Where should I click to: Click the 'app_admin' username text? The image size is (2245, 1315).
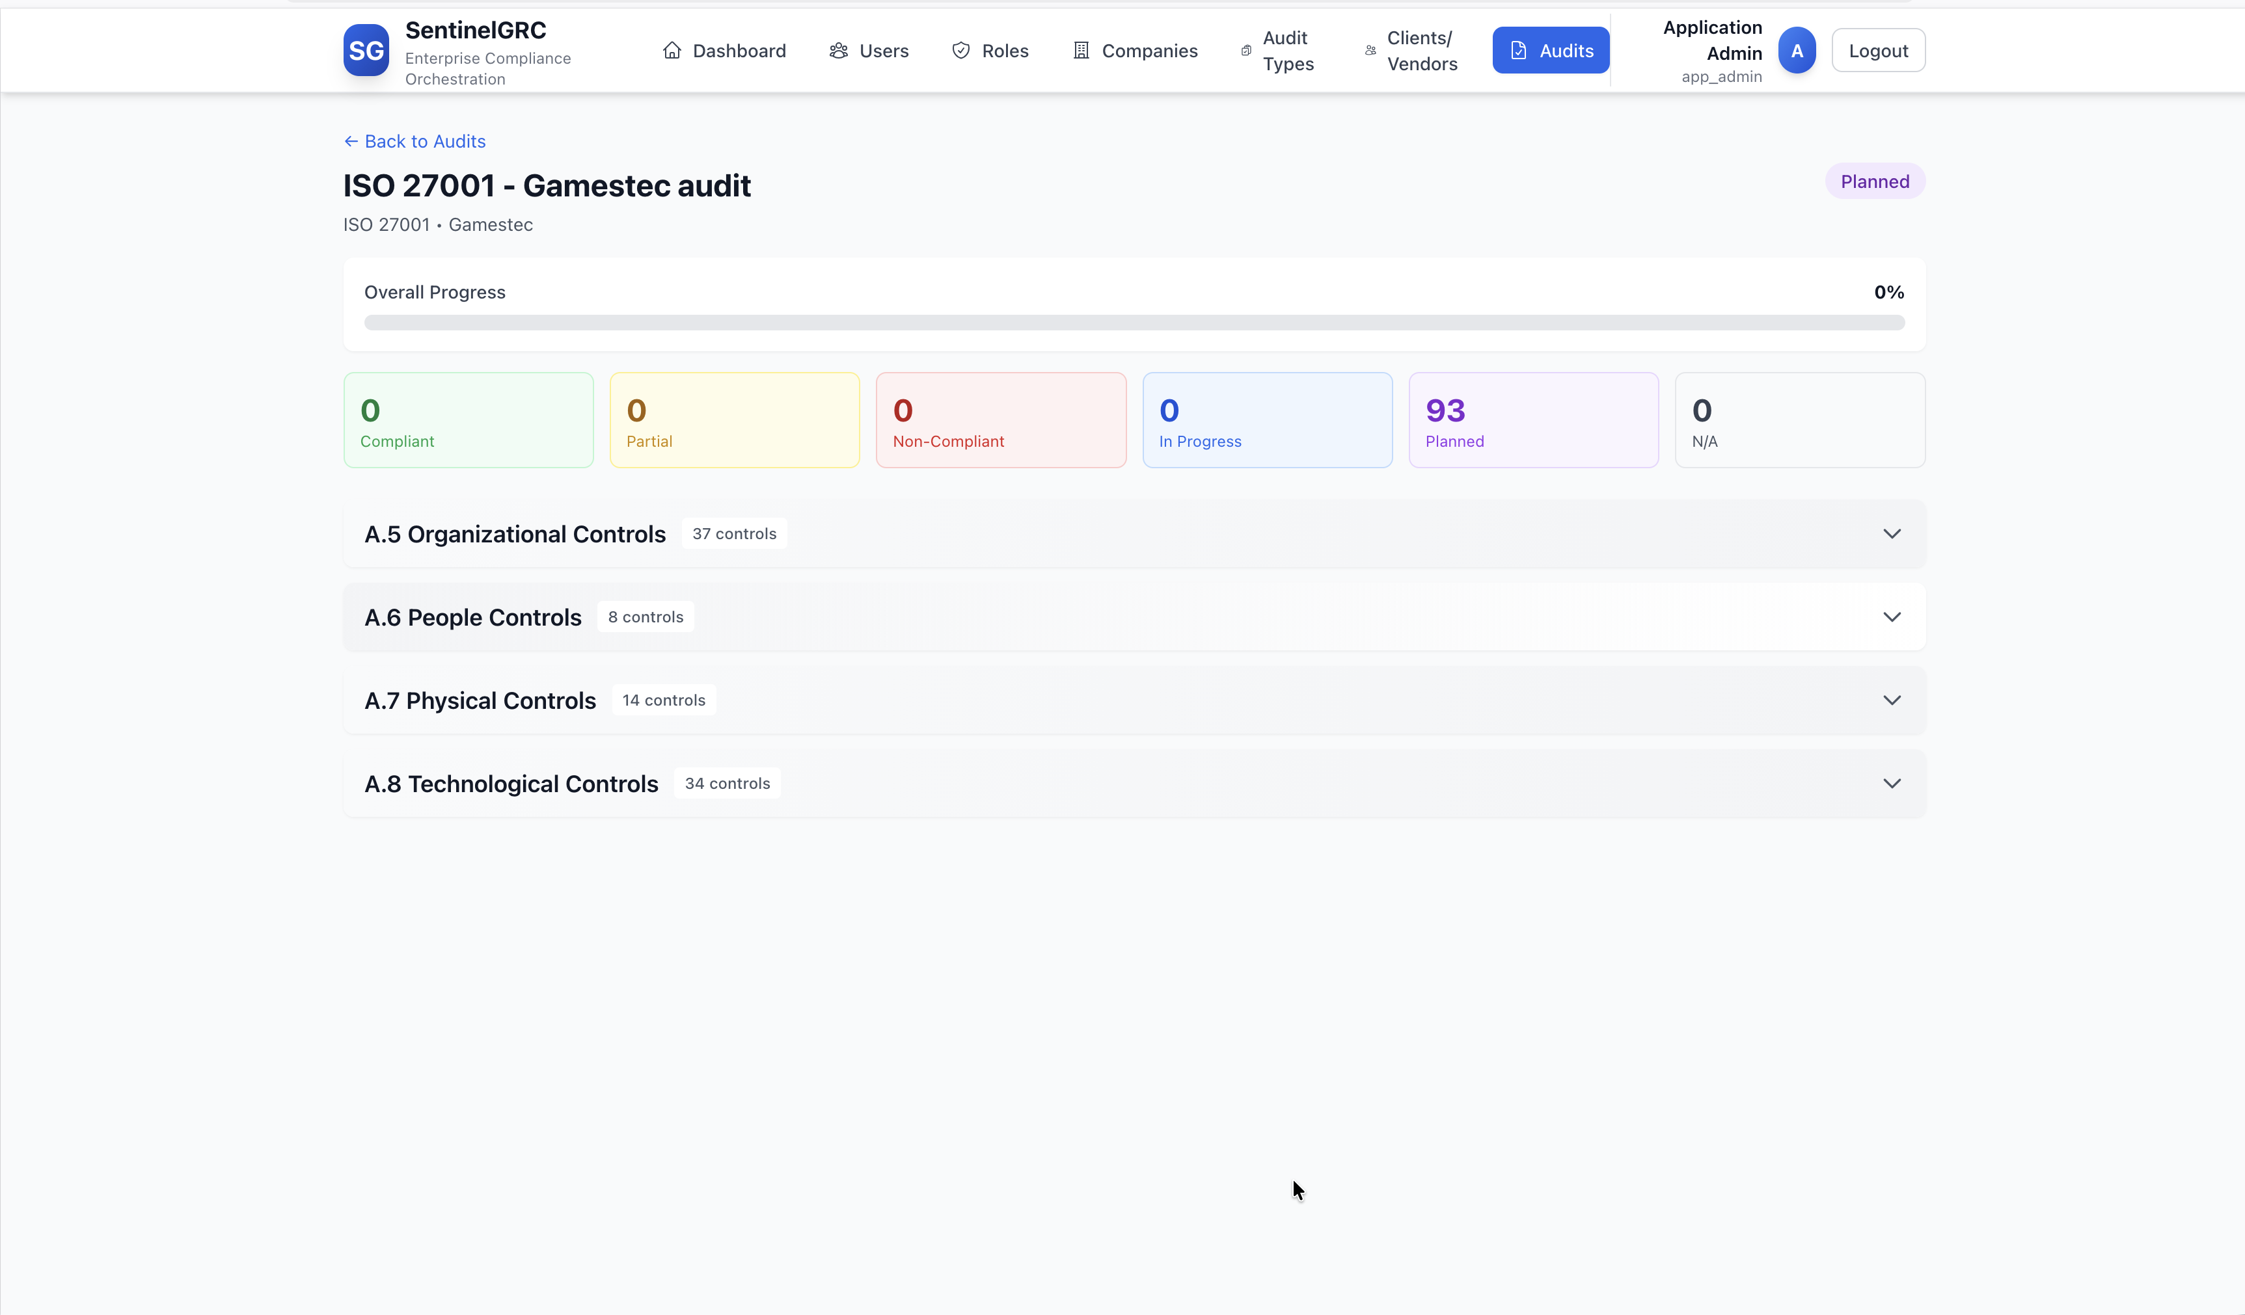(1721, 77)
